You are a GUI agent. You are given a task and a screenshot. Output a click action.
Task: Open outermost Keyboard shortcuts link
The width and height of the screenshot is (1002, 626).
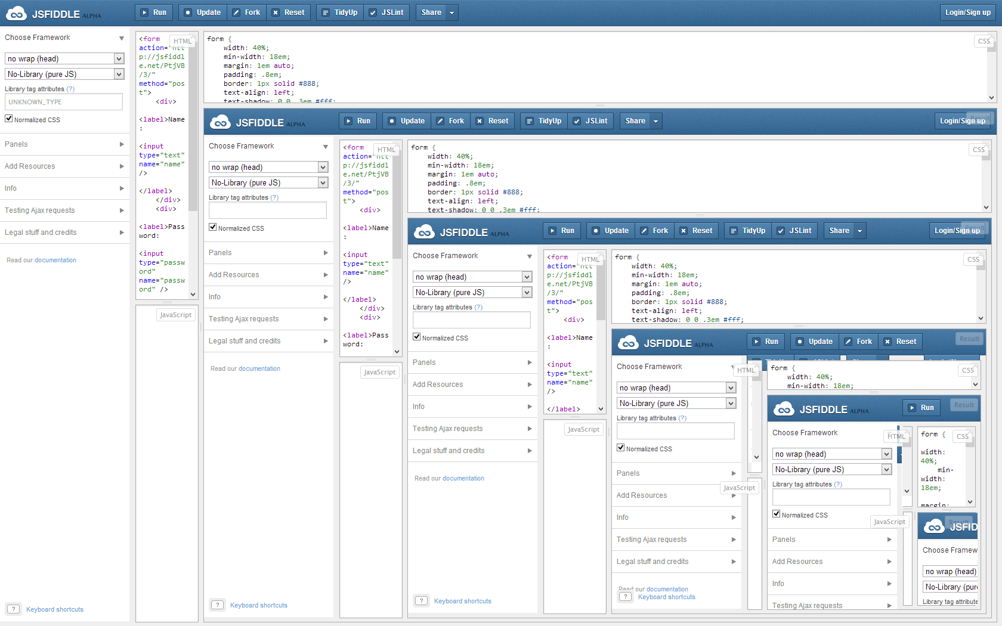point(55,609)
